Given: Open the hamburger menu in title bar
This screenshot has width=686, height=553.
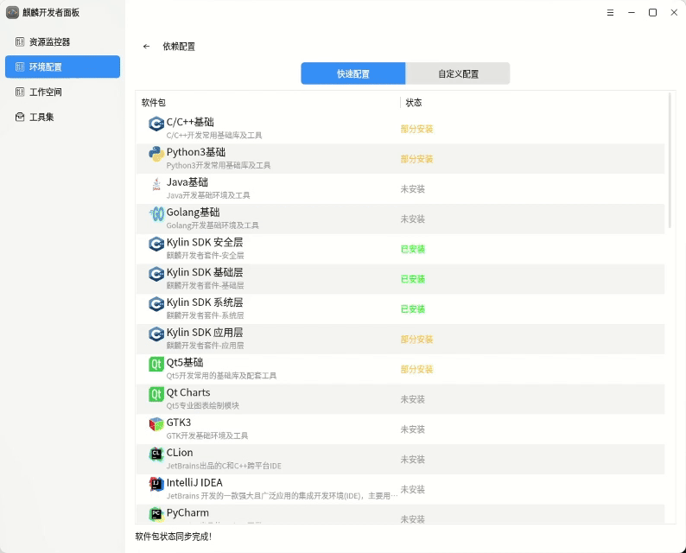Looking at the screenshot, I should [x=611, y=12].
